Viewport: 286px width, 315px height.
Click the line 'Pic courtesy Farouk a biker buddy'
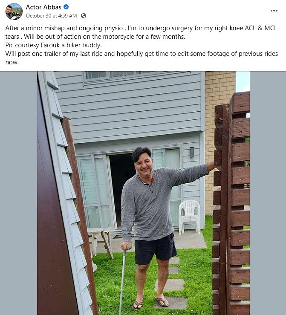pos(53,45)
